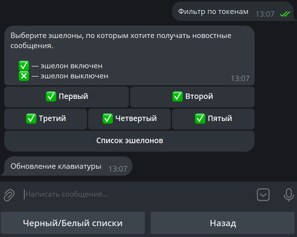
Task: Toggle the Третий echelon button
Action: point(46,119)
